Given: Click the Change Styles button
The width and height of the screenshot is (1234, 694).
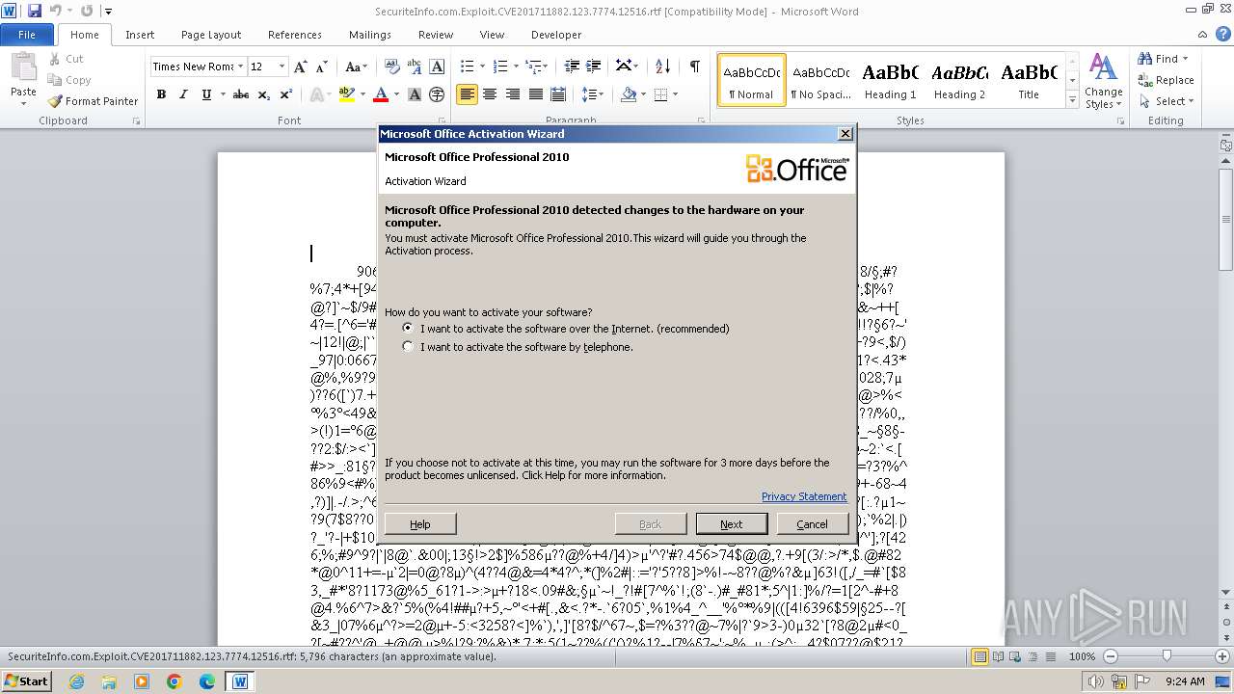Looking at the screenshot, I should click(1103, 82).
